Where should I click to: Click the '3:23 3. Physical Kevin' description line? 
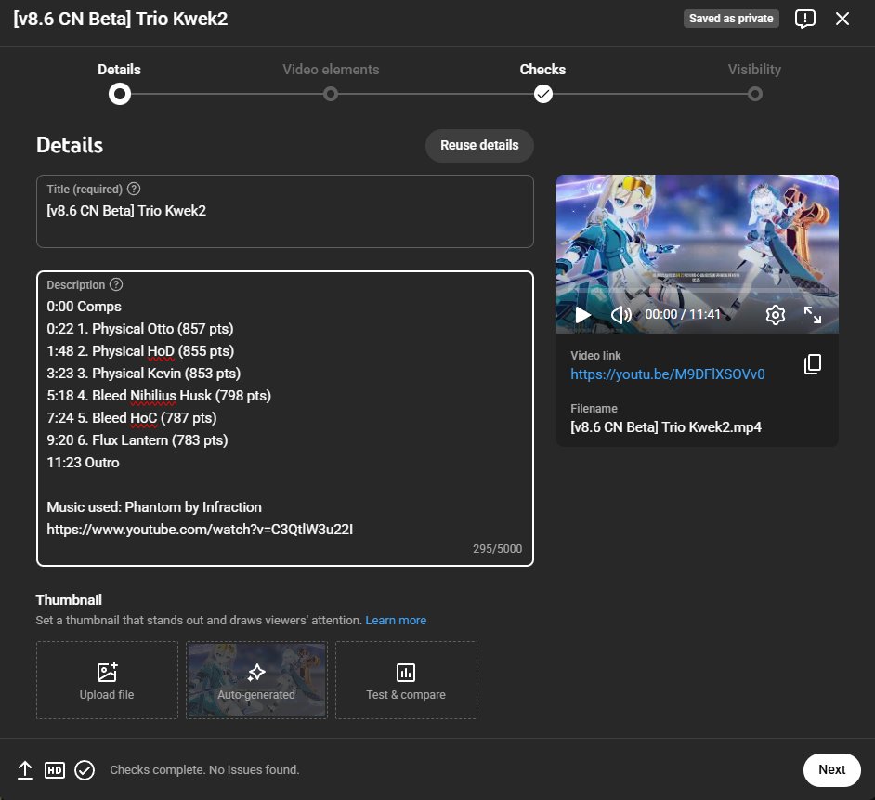143,374
